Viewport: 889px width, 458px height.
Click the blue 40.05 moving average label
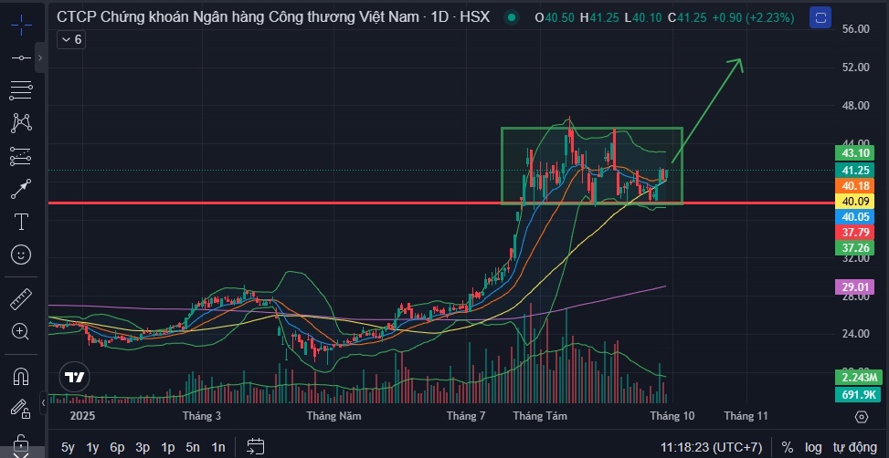coord(854,216)
